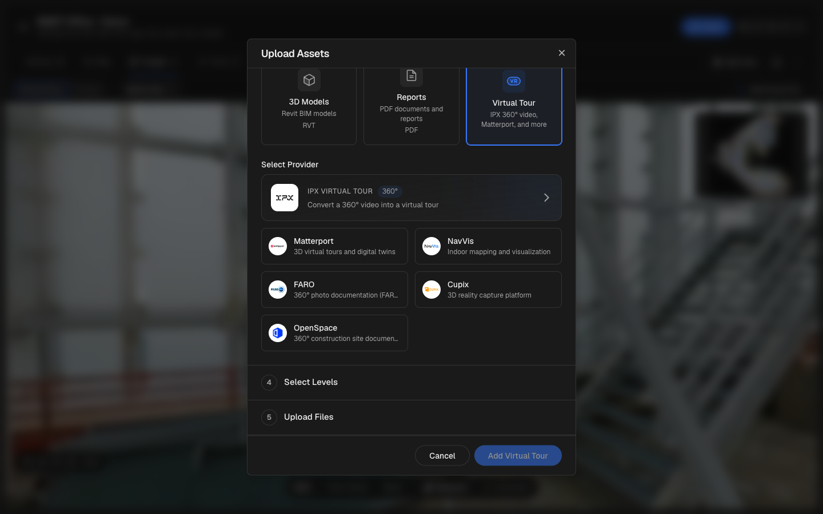Click 'Convert a 360° video into a virtual tour'

click(373, 205)
